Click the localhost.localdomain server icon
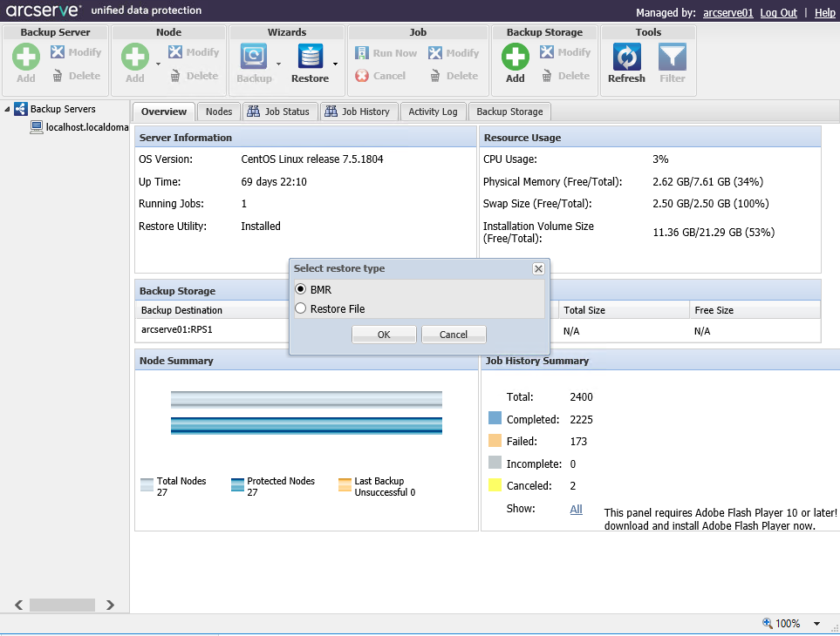The width and height of the screenshot is (840, 636). (37, 127)
